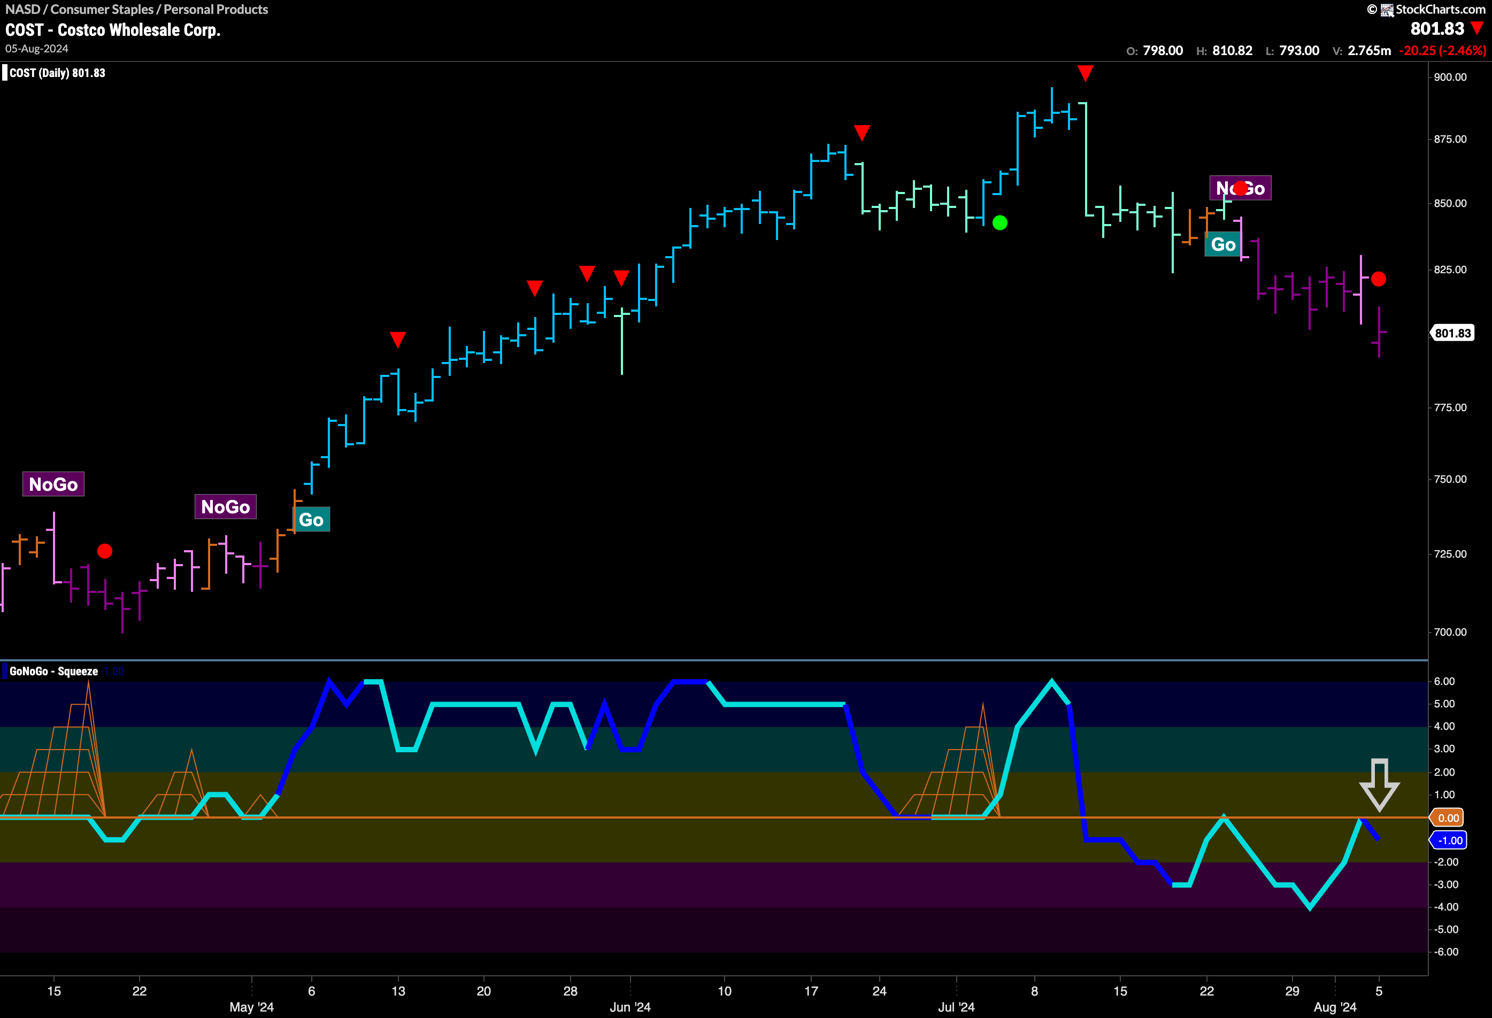
Task: Click the red dot marker near April 18
Action: [x=105, y=551]
